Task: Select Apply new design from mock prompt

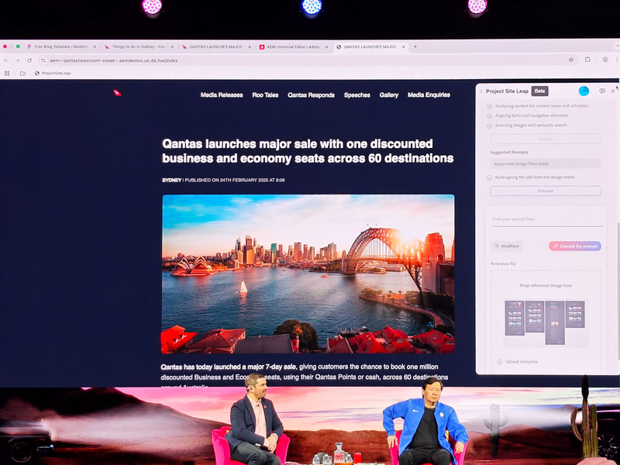Action: coord(546,164)
